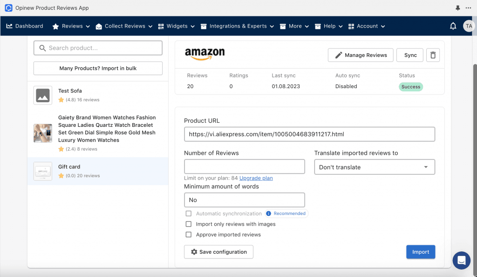
Task: Click the Collect Reviews envelope icon
Action: coord(99,27)
